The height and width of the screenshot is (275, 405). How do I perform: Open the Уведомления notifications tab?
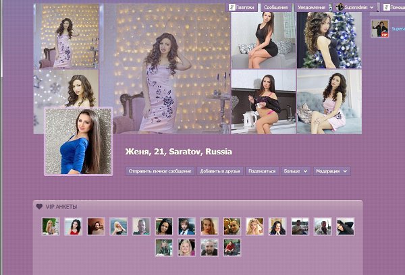312,7
